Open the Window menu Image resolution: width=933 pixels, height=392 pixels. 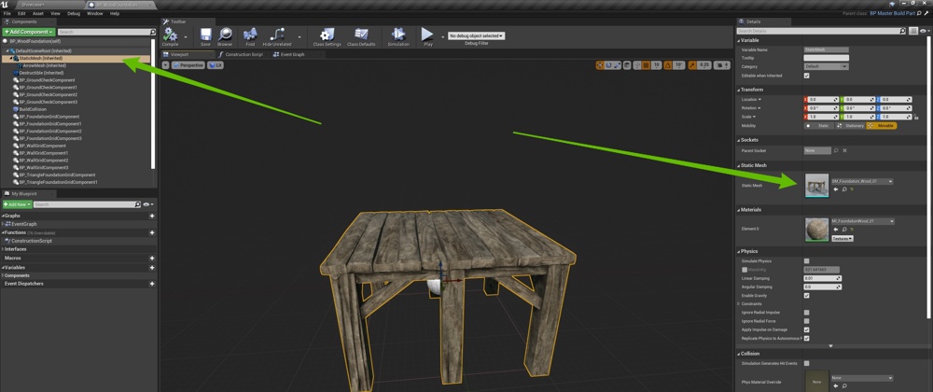(x=94, y=14)
